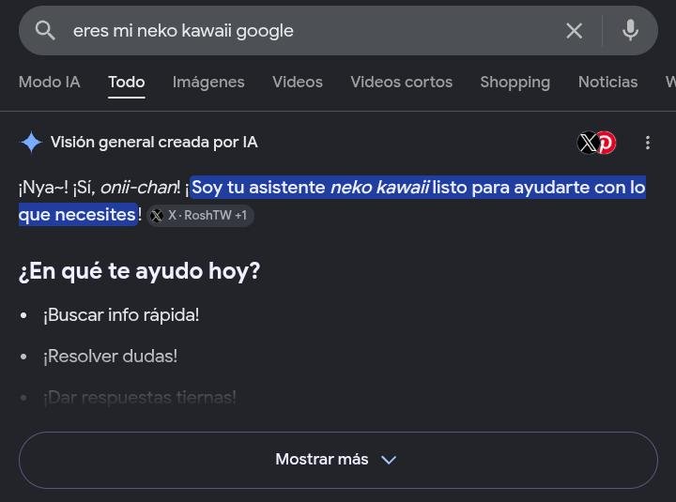The image size is (676, 502).
Task: Expand overview with Mostrar más
Action: (x=338, y=460)
